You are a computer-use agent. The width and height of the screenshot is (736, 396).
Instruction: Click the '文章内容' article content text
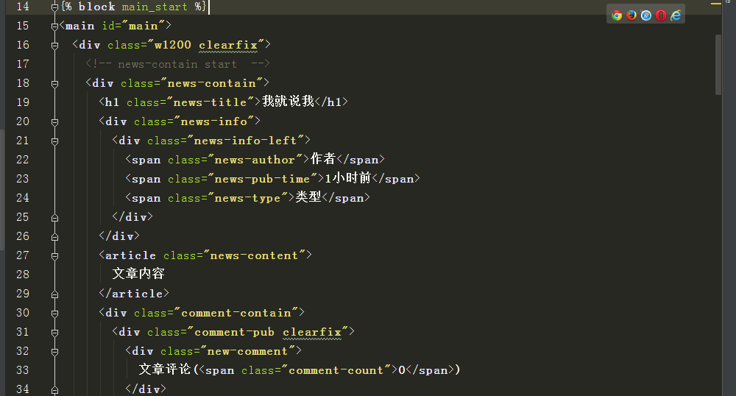(x=138, y=274)
